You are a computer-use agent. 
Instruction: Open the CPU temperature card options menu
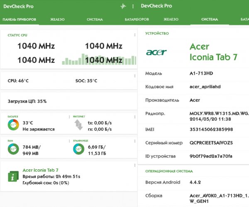pyautogui.click(x=135, y=76)
